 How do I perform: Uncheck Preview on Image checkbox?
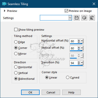[66, 11]
